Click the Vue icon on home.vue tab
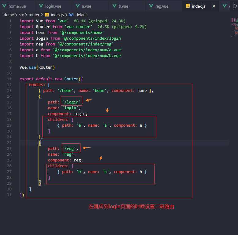The width and height of the screenshot is (238, 235). (4, 6)
